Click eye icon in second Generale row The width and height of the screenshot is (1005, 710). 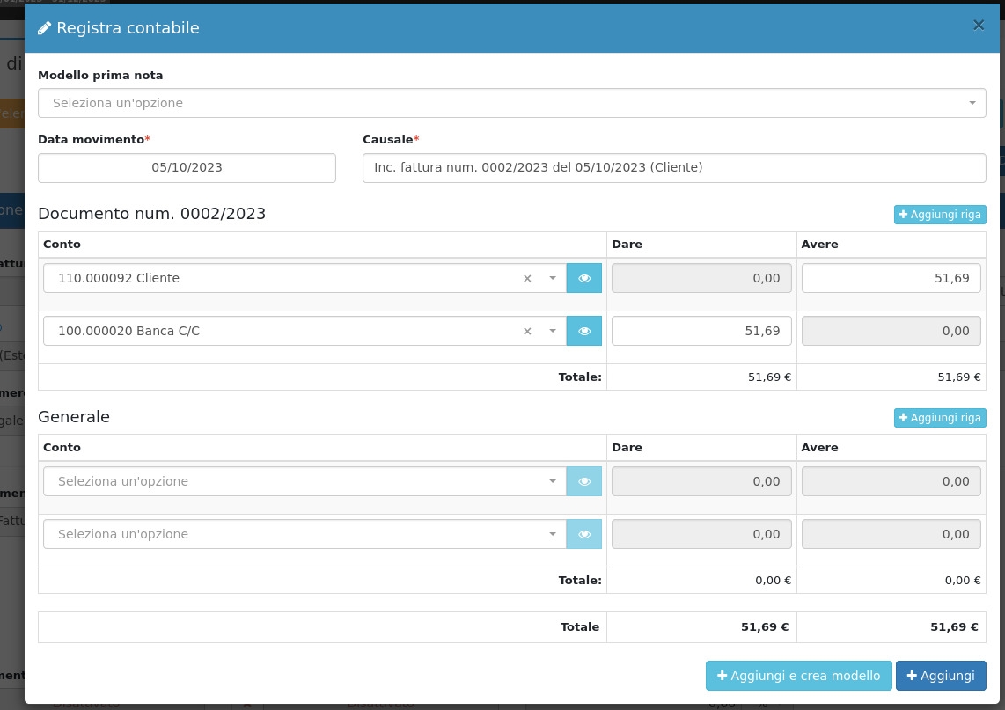583,534
